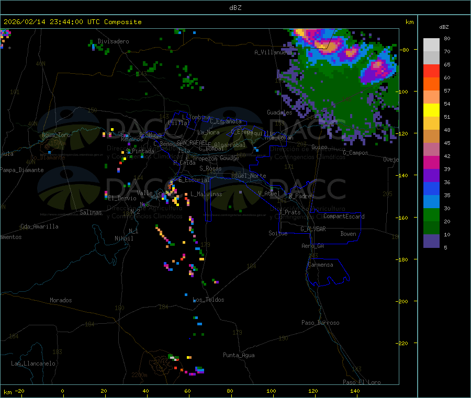Click the C_Española label
Viewport: 471px width, 398px height.
click(226, 121)
